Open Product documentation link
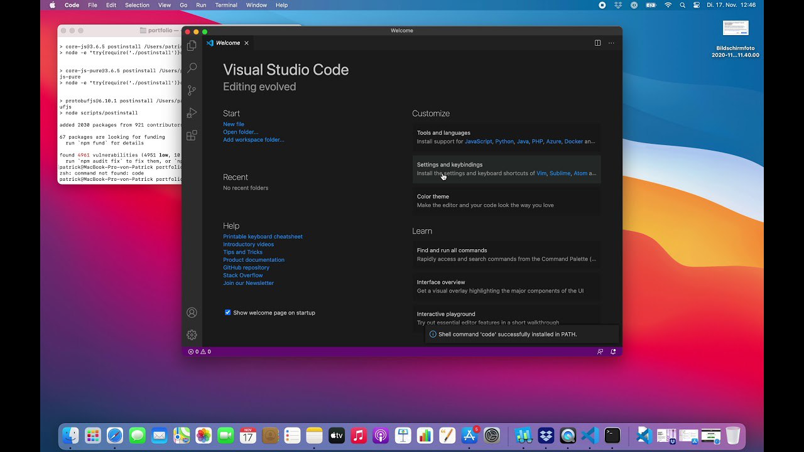 (254, 260)
